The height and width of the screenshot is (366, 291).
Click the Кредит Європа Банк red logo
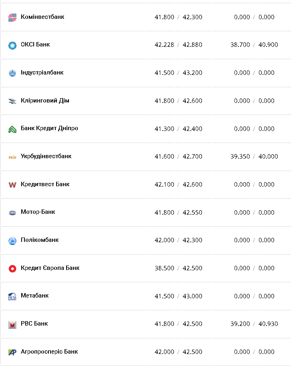(x=12, y=268)
